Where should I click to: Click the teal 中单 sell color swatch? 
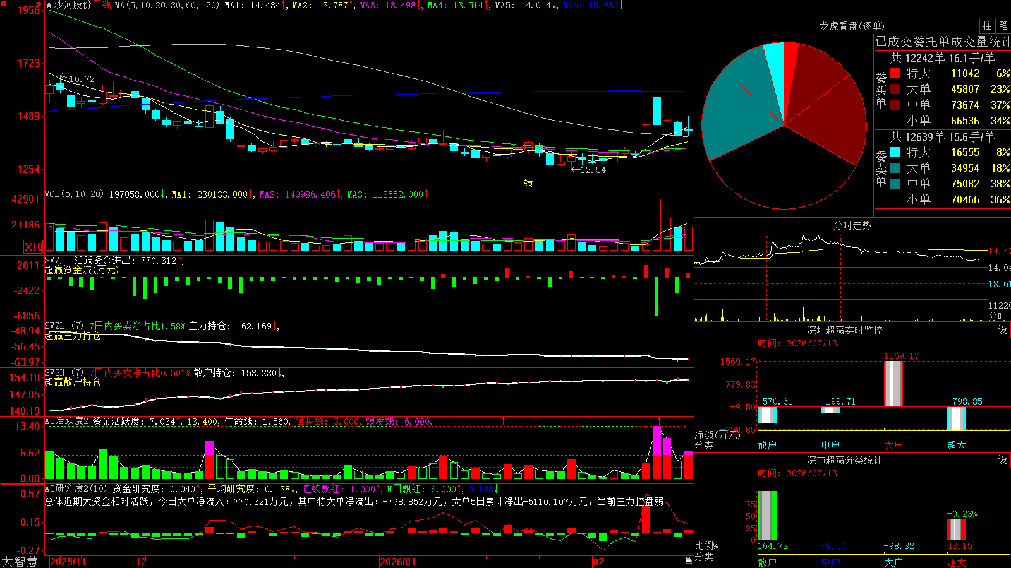895,184
